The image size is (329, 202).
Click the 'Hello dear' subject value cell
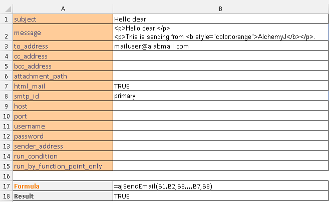(220, 19)
